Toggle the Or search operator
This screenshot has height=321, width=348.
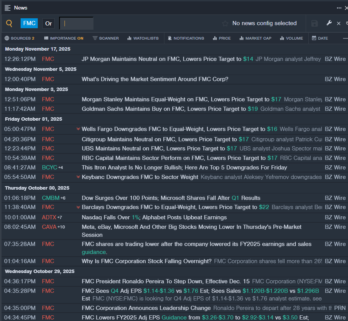click(48, 24)
